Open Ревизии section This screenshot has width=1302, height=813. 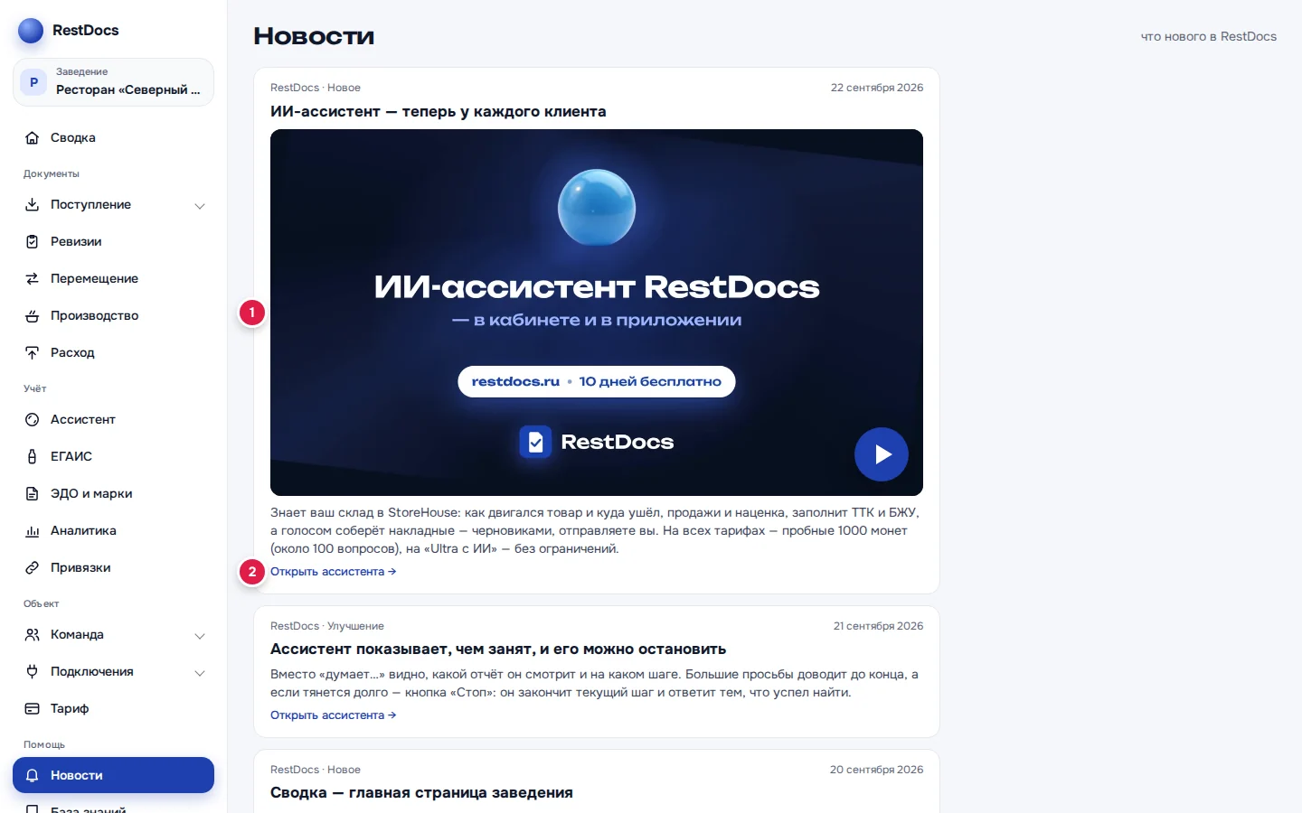[114, 242]
